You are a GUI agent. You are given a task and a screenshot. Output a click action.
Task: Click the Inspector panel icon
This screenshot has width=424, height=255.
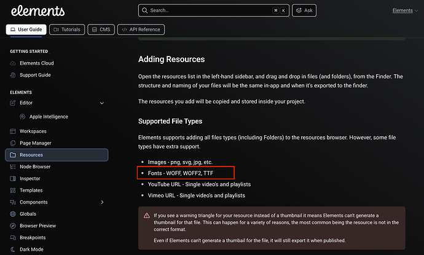13,178
